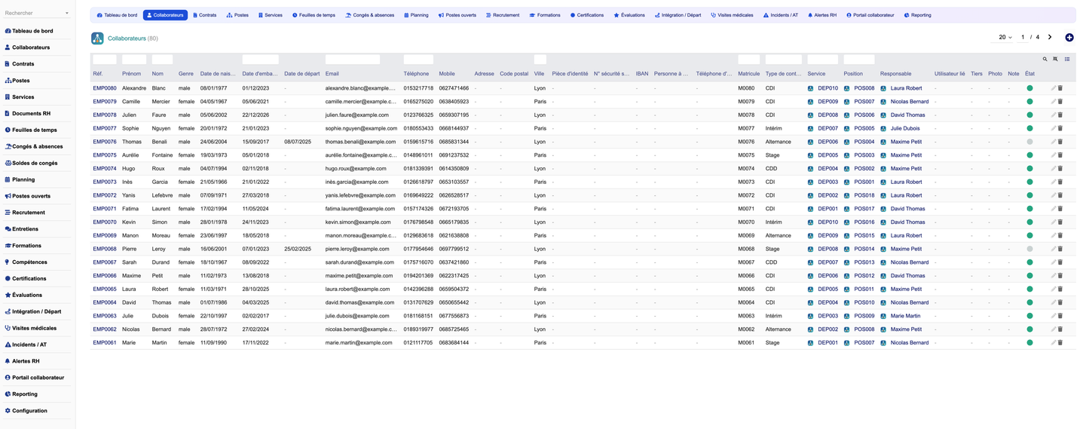Click the M0072 matricule cell
The width and height of the screenshot is (1089, 429).
[x=746, y=195]
